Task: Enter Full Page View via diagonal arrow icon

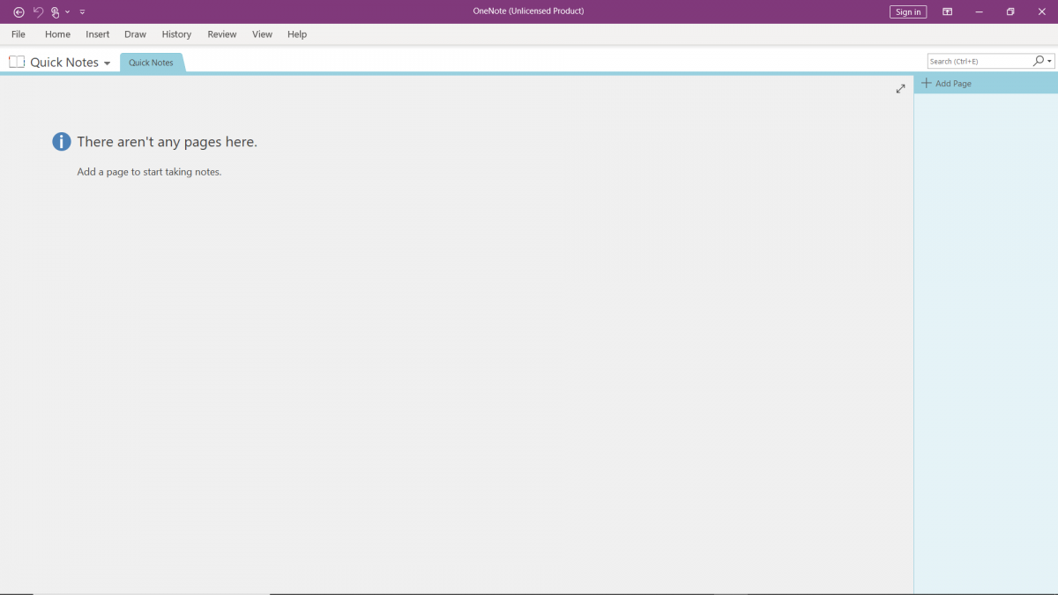Action: click(900, 88)
